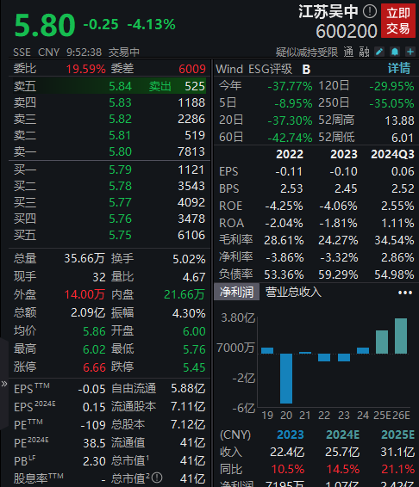Click the 25E forecast bar in chart
This screenshot has height=487, width=419.
382,342
